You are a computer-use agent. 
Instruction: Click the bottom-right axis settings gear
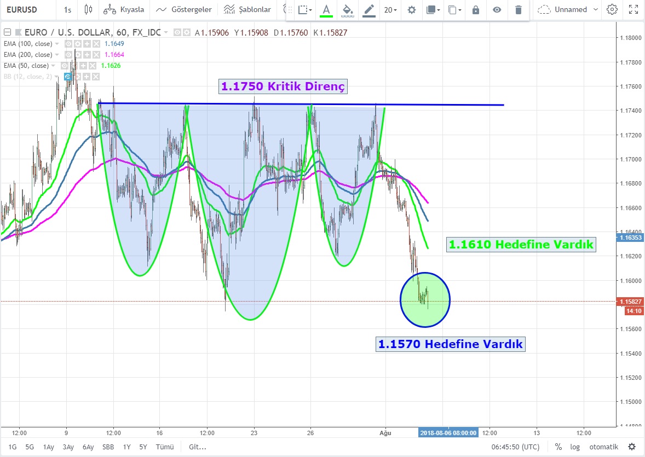click(632, 447)
